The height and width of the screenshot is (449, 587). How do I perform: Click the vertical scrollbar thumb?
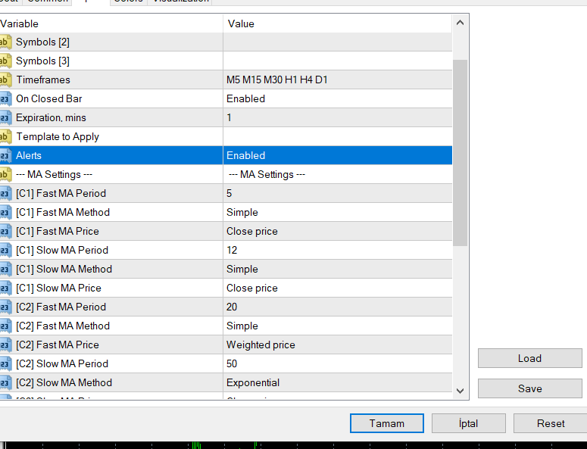460,151
